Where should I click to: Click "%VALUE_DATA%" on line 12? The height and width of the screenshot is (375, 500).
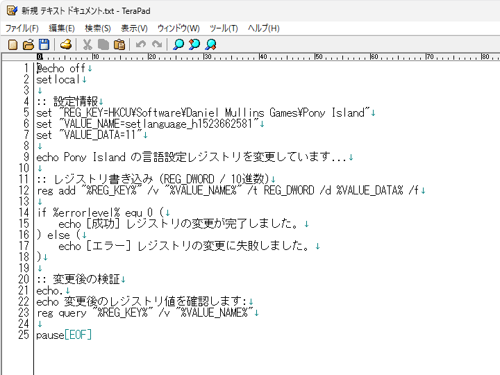369,191
